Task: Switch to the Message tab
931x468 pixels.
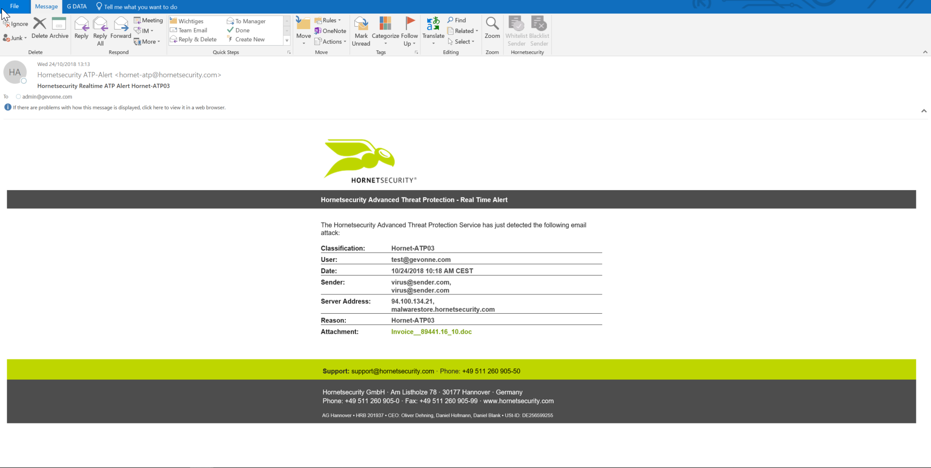Action: (47, 7)
